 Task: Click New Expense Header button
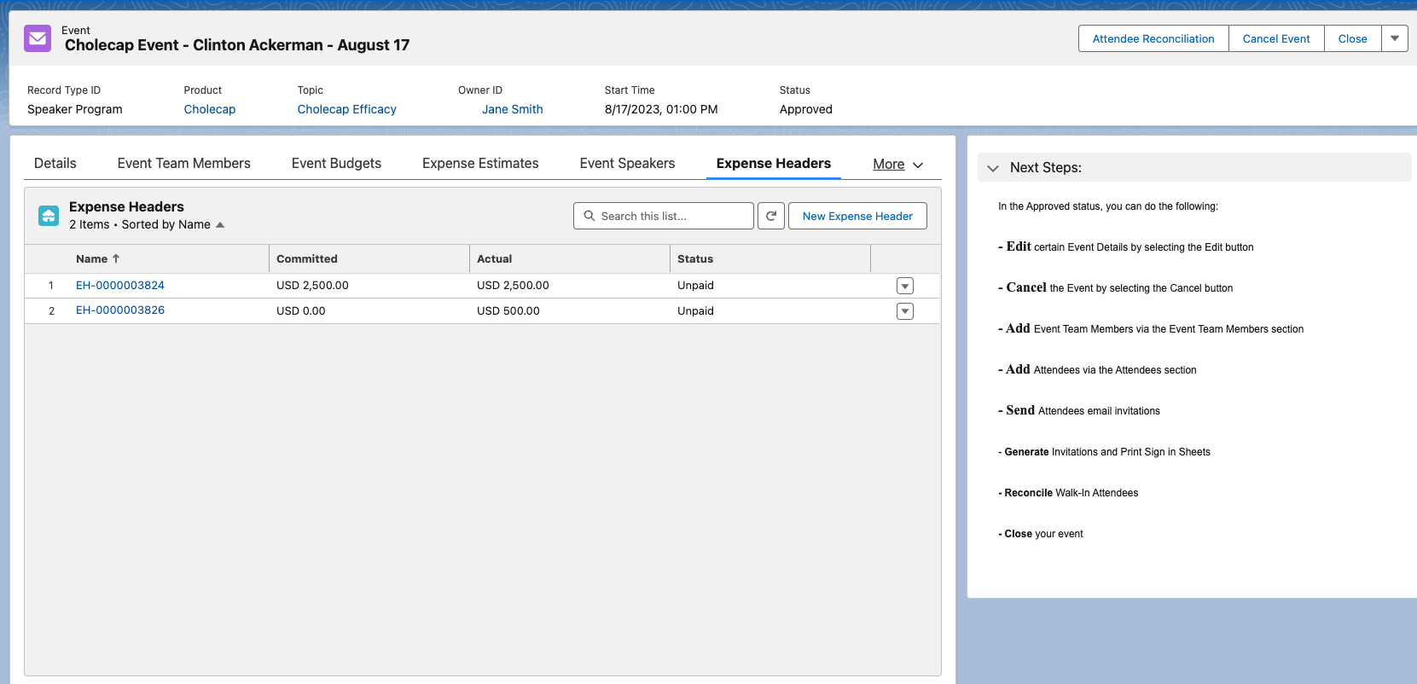857,216
